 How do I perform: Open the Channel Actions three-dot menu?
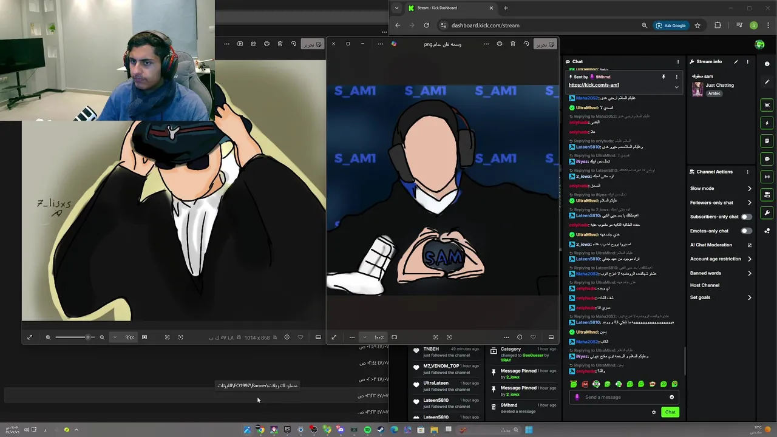pos(747,172)
